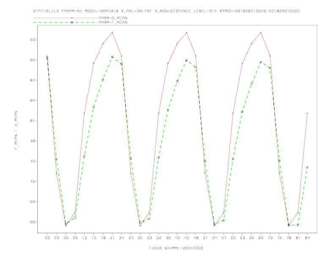This screenshot has height=259, width=335.
Task: Click y-axis tick label 84
Action: (x=33, y=100)
